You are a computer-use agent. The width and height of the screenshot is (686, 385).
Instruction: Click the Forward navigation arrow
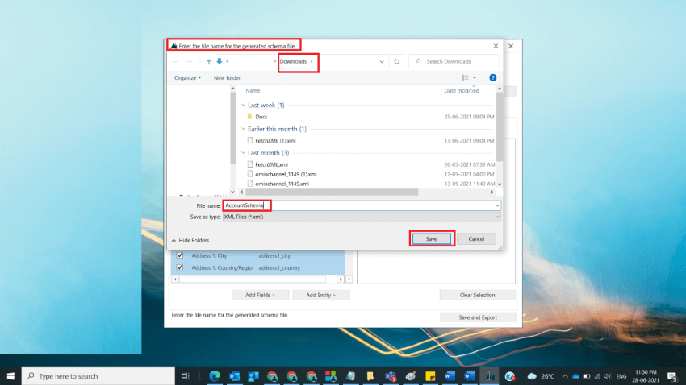point(189,61)
